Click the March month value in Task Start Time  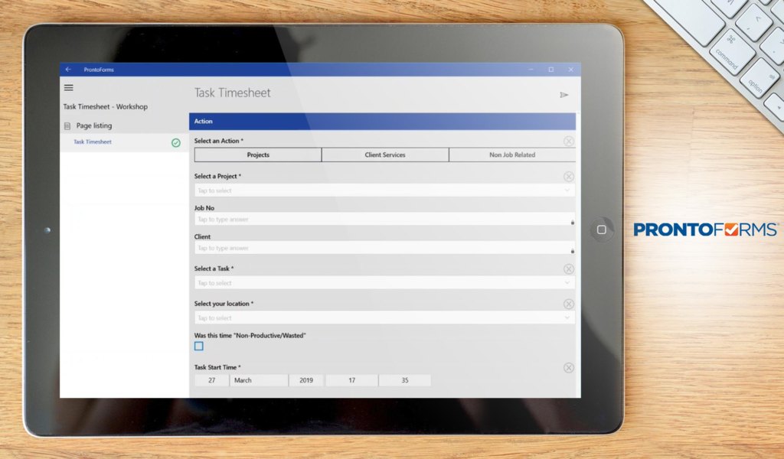(x=259, y=379)
